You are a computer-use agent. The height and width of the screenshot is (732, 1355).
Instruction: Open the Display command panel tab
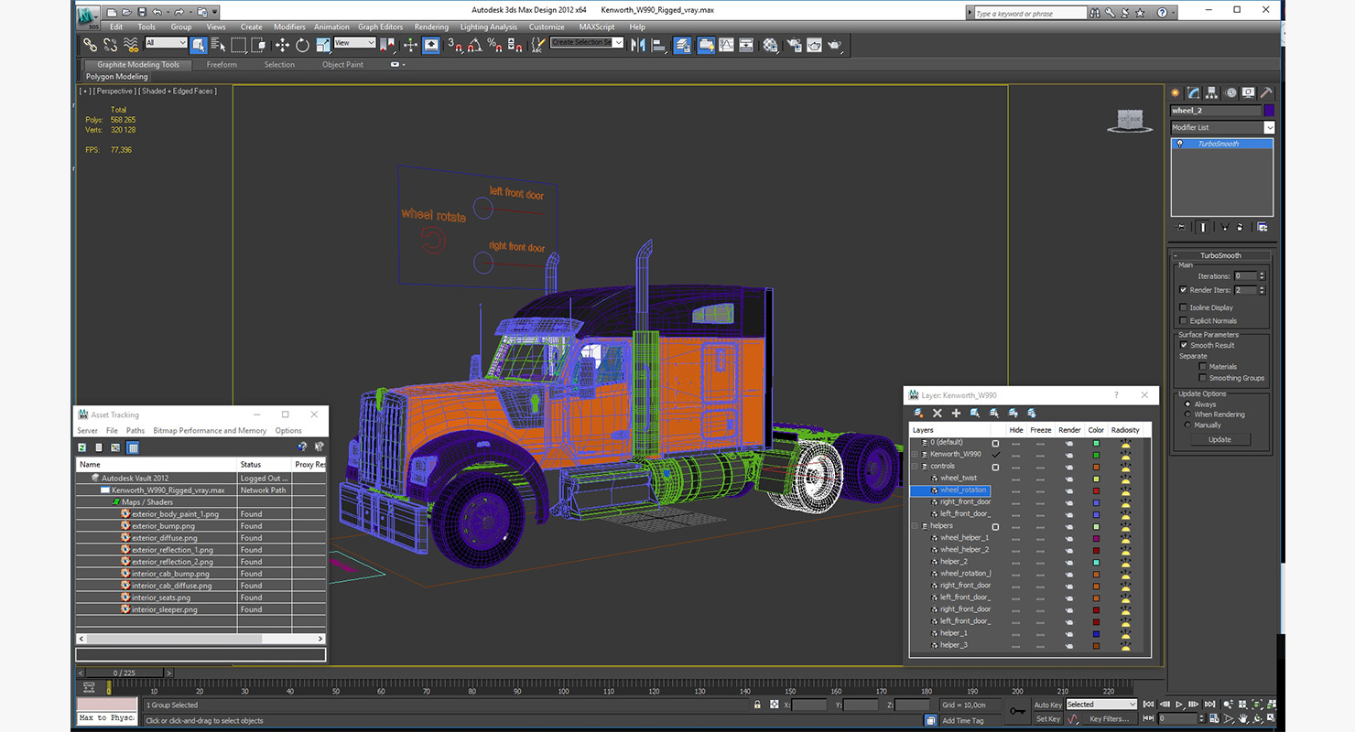point(1248,92)
